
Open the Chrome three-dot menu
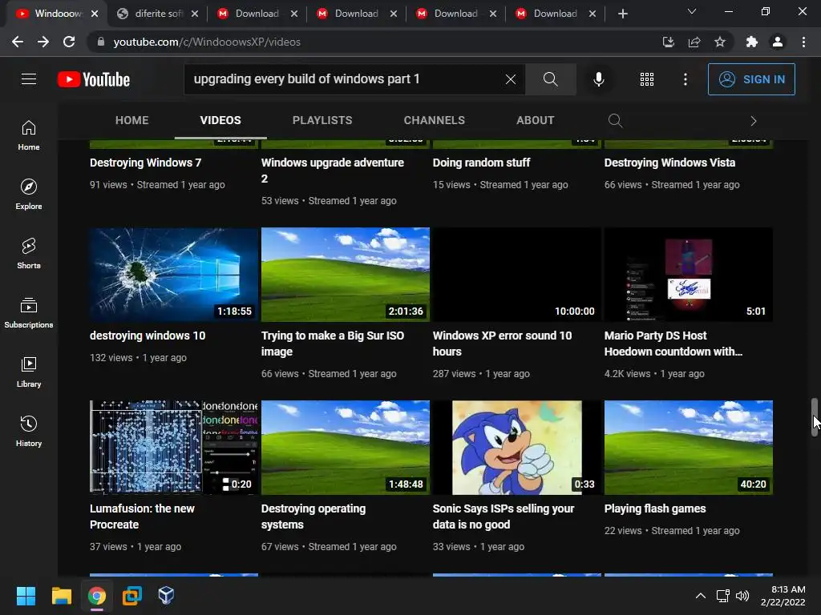[803, 42]
